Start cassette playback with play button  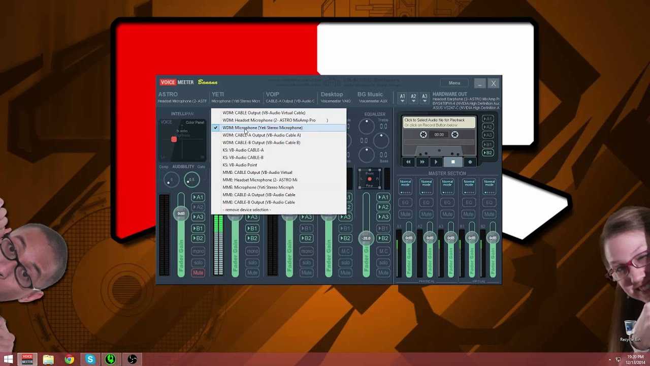click(436, 162)
